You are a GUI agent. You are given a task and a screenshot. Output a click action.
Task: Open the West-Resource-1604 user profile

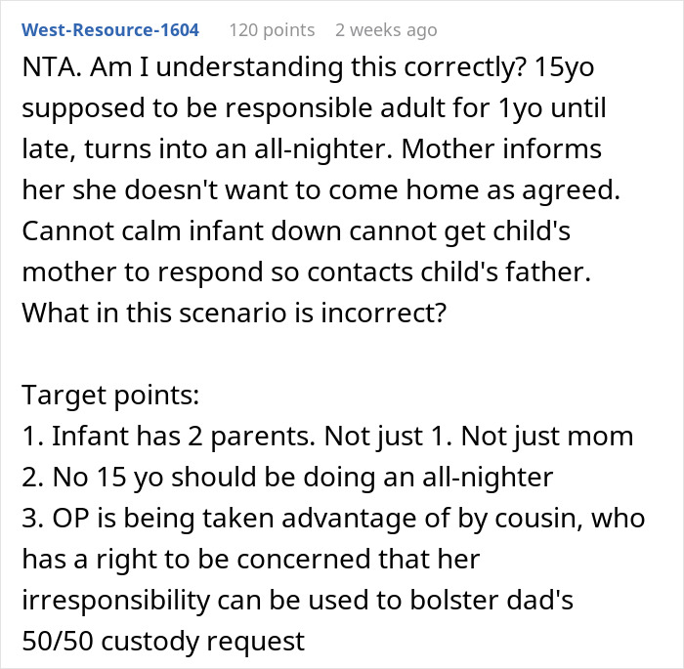click(110, 30)
